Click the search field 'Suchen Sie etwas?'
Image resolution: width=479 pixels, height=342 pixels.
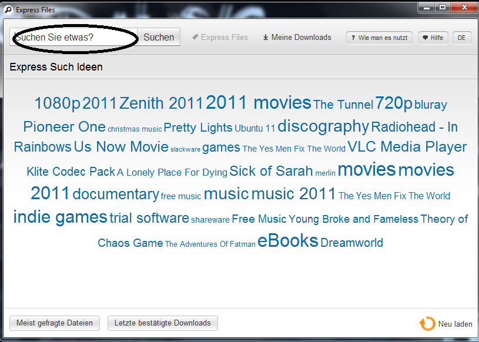[73, 37]
